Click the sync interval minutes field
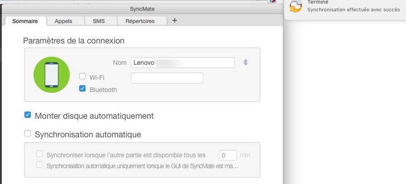 pyautogui.click(x=228, y=155)
